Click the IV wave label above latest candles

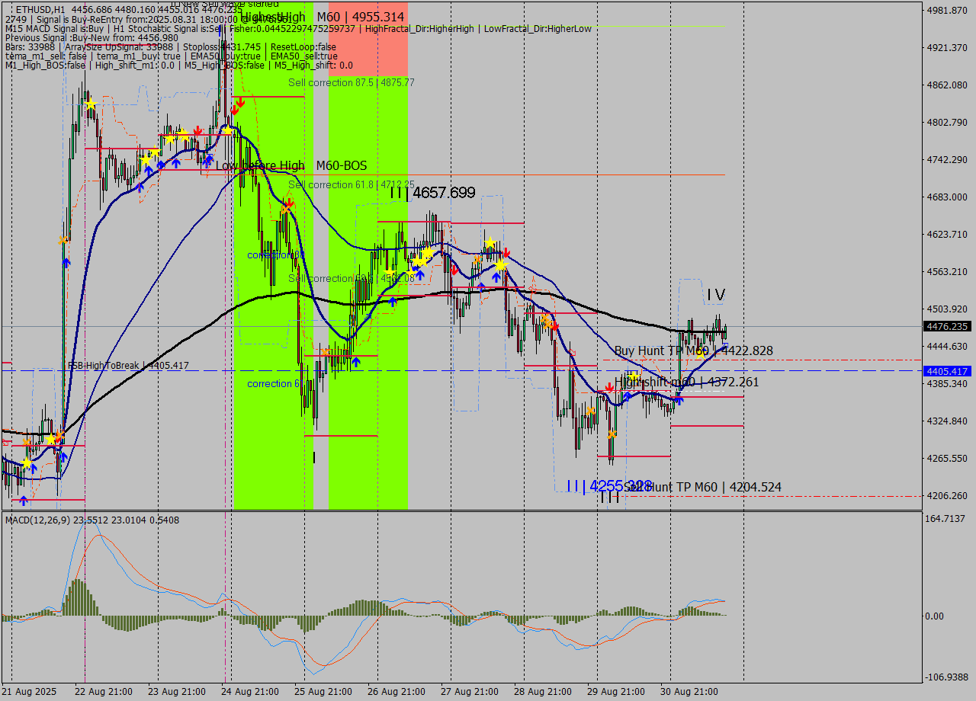tap(715, 294)
